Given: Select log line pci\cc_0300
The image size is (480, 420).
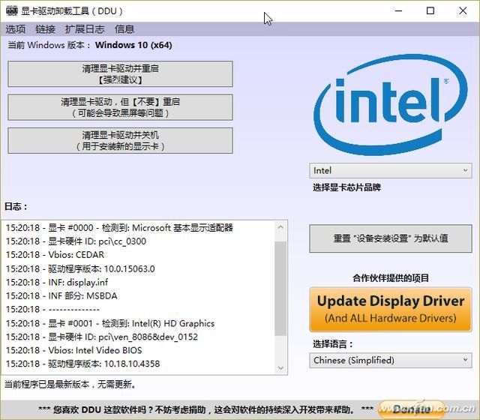Looking at the screenshot, I should point(76,241).
